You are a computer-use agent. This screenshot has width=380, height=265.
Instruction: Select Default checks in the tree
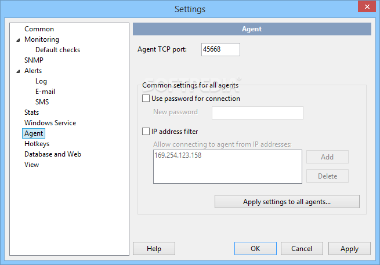(57, 50)
